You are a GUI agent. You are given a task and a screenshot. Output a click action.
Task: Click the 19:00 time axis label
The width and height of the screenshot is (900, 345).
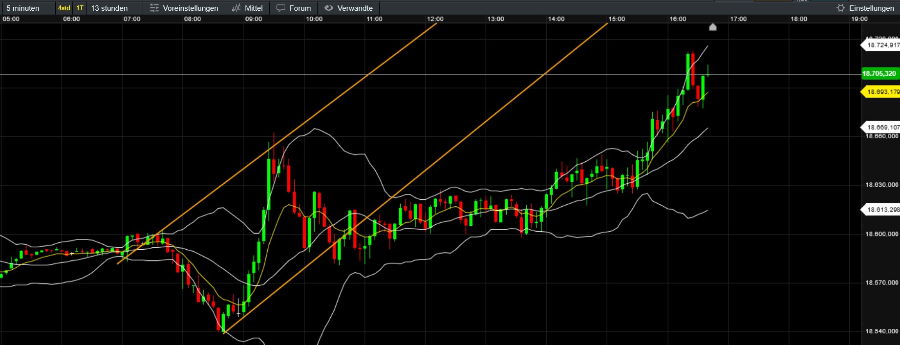(x=859, y=19)
